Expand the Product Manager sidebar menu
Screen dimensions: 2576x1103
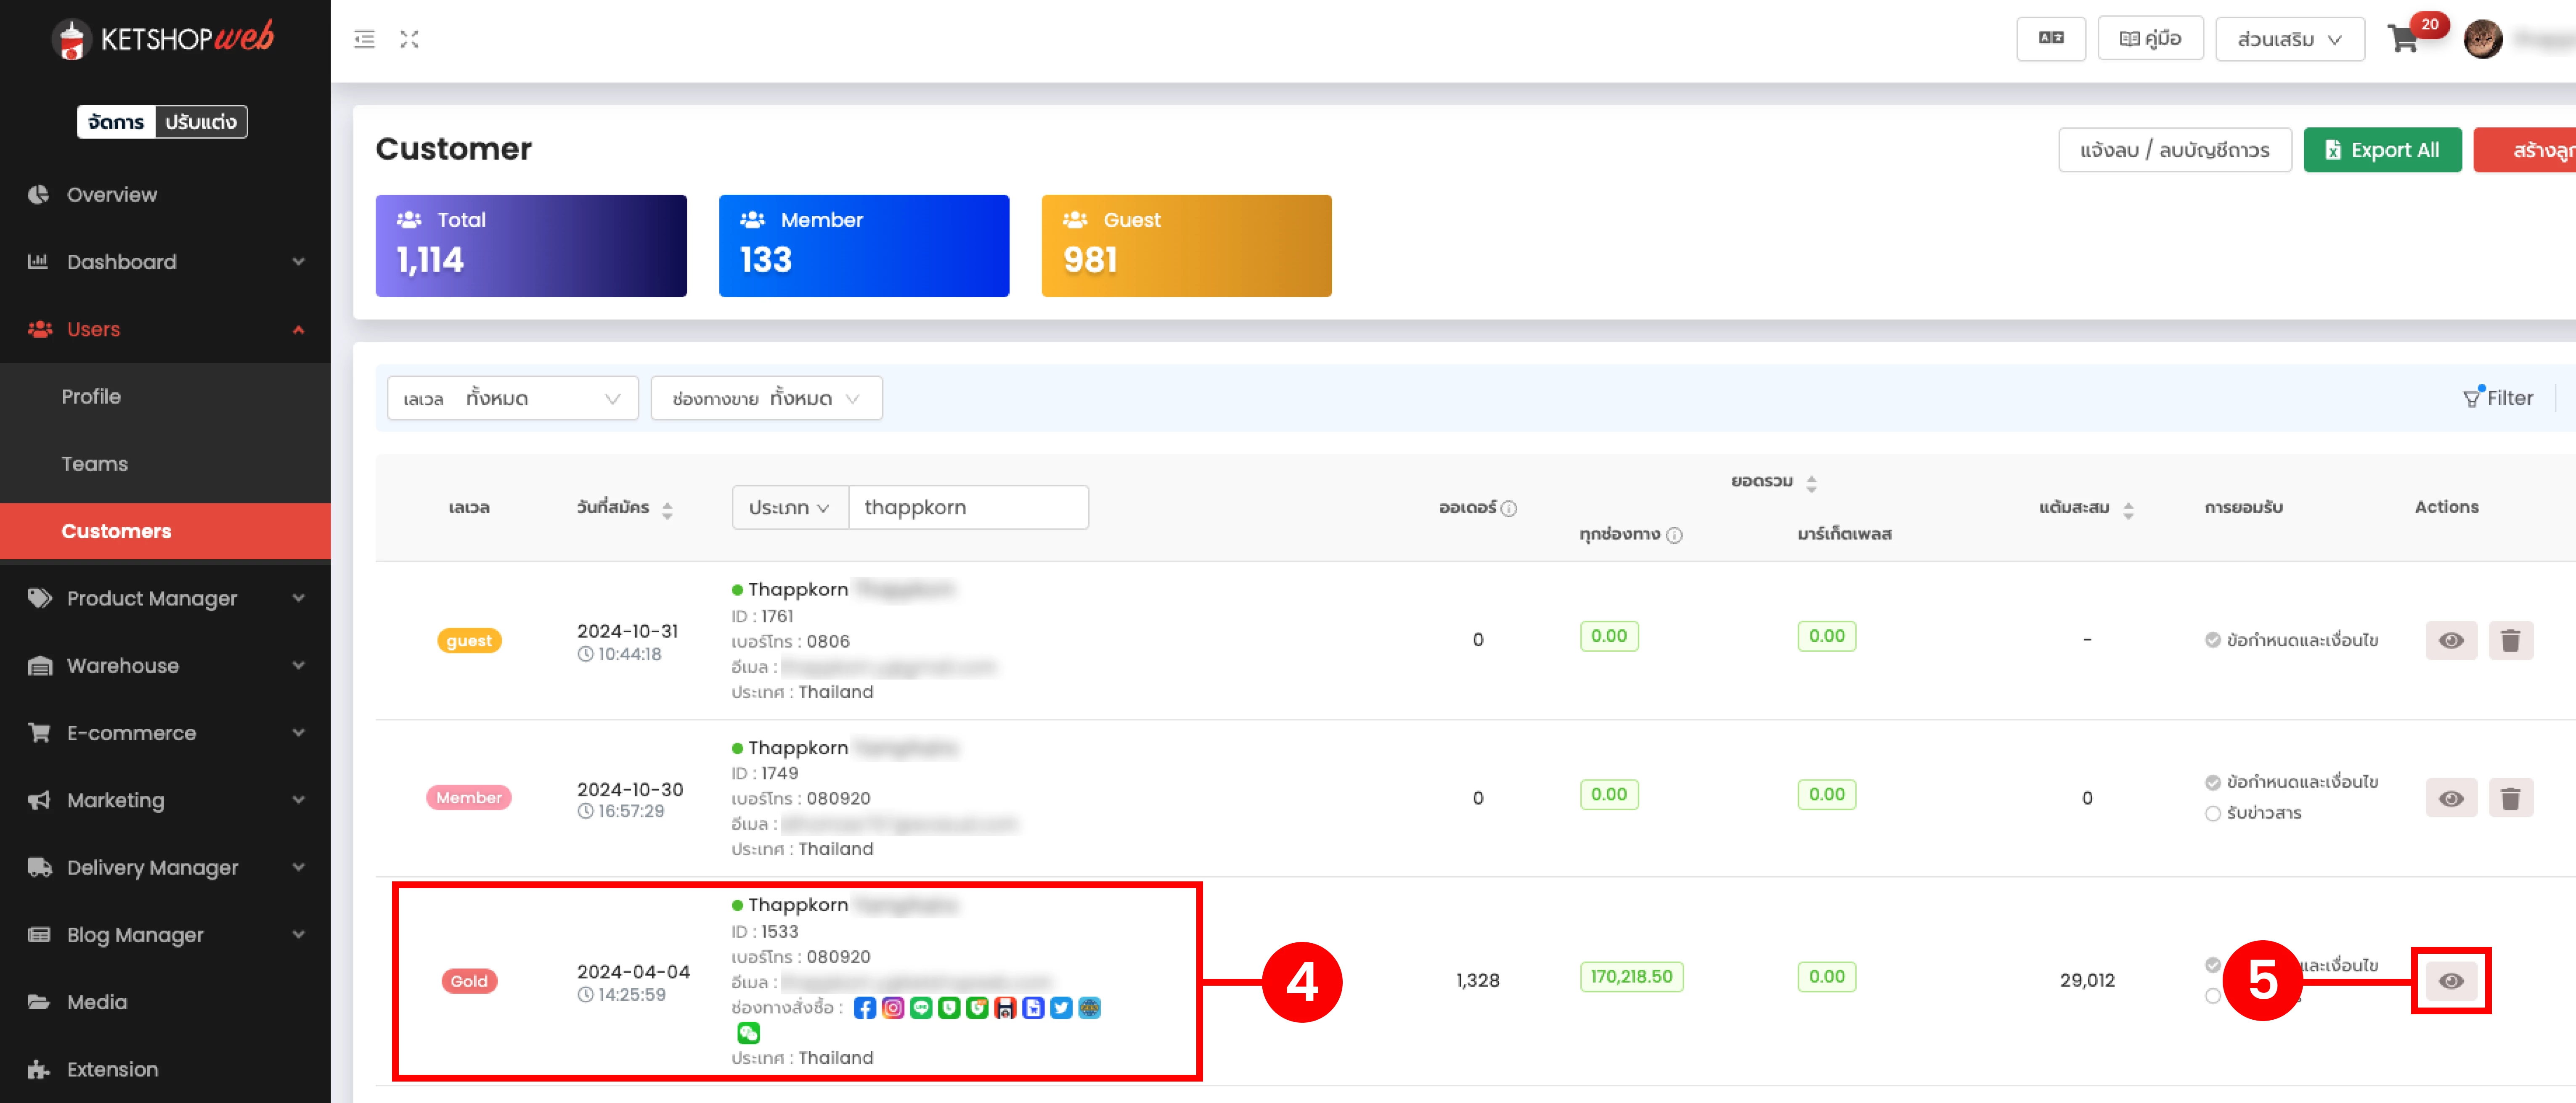(165, 598)
